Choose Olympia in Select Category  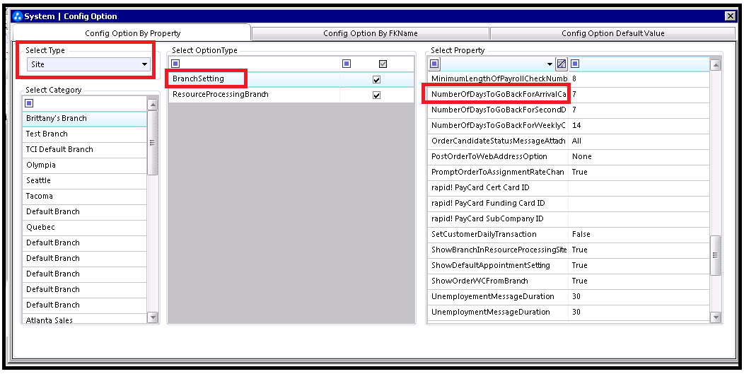(x=84, y=165)
